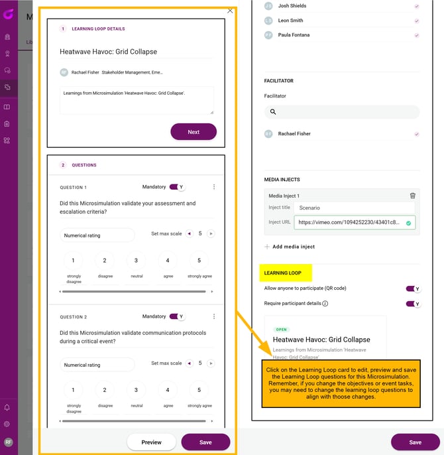Open Question 2 three-dot options menu
The width and height of the screenshot is (444, 455).
pyautogui.click(x=214, y=316)
